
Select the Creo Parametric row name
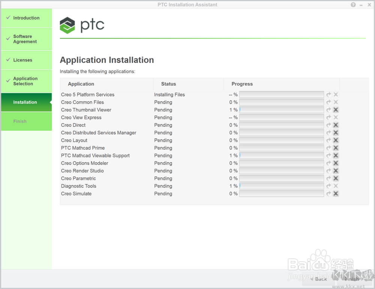pos(78,179)
